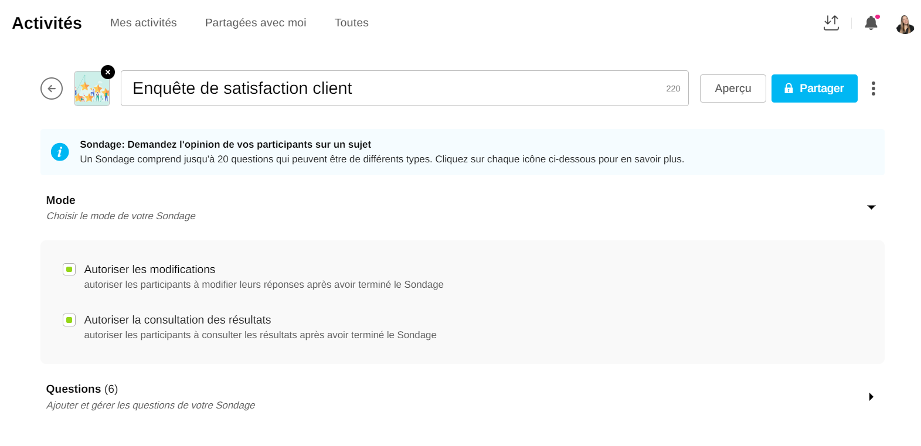
Task: Switch to Mes activités tab
Action: tap(144, 23)
